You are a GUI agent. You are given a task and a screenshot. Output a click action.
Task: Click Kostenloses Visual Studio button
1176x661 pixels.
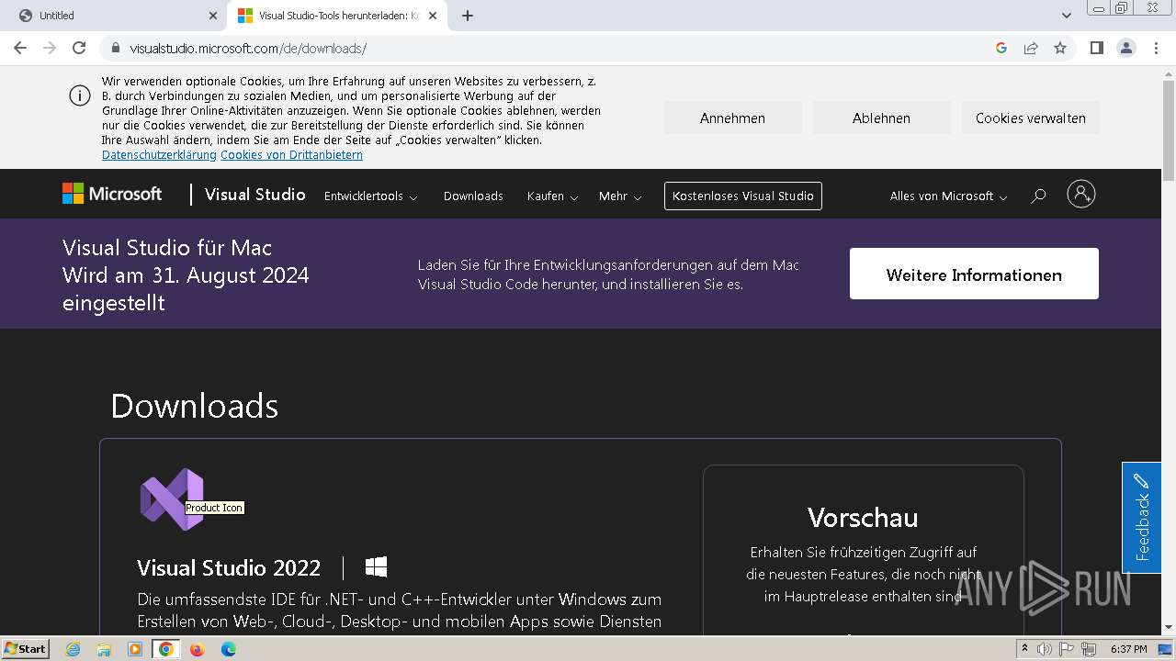743,196
